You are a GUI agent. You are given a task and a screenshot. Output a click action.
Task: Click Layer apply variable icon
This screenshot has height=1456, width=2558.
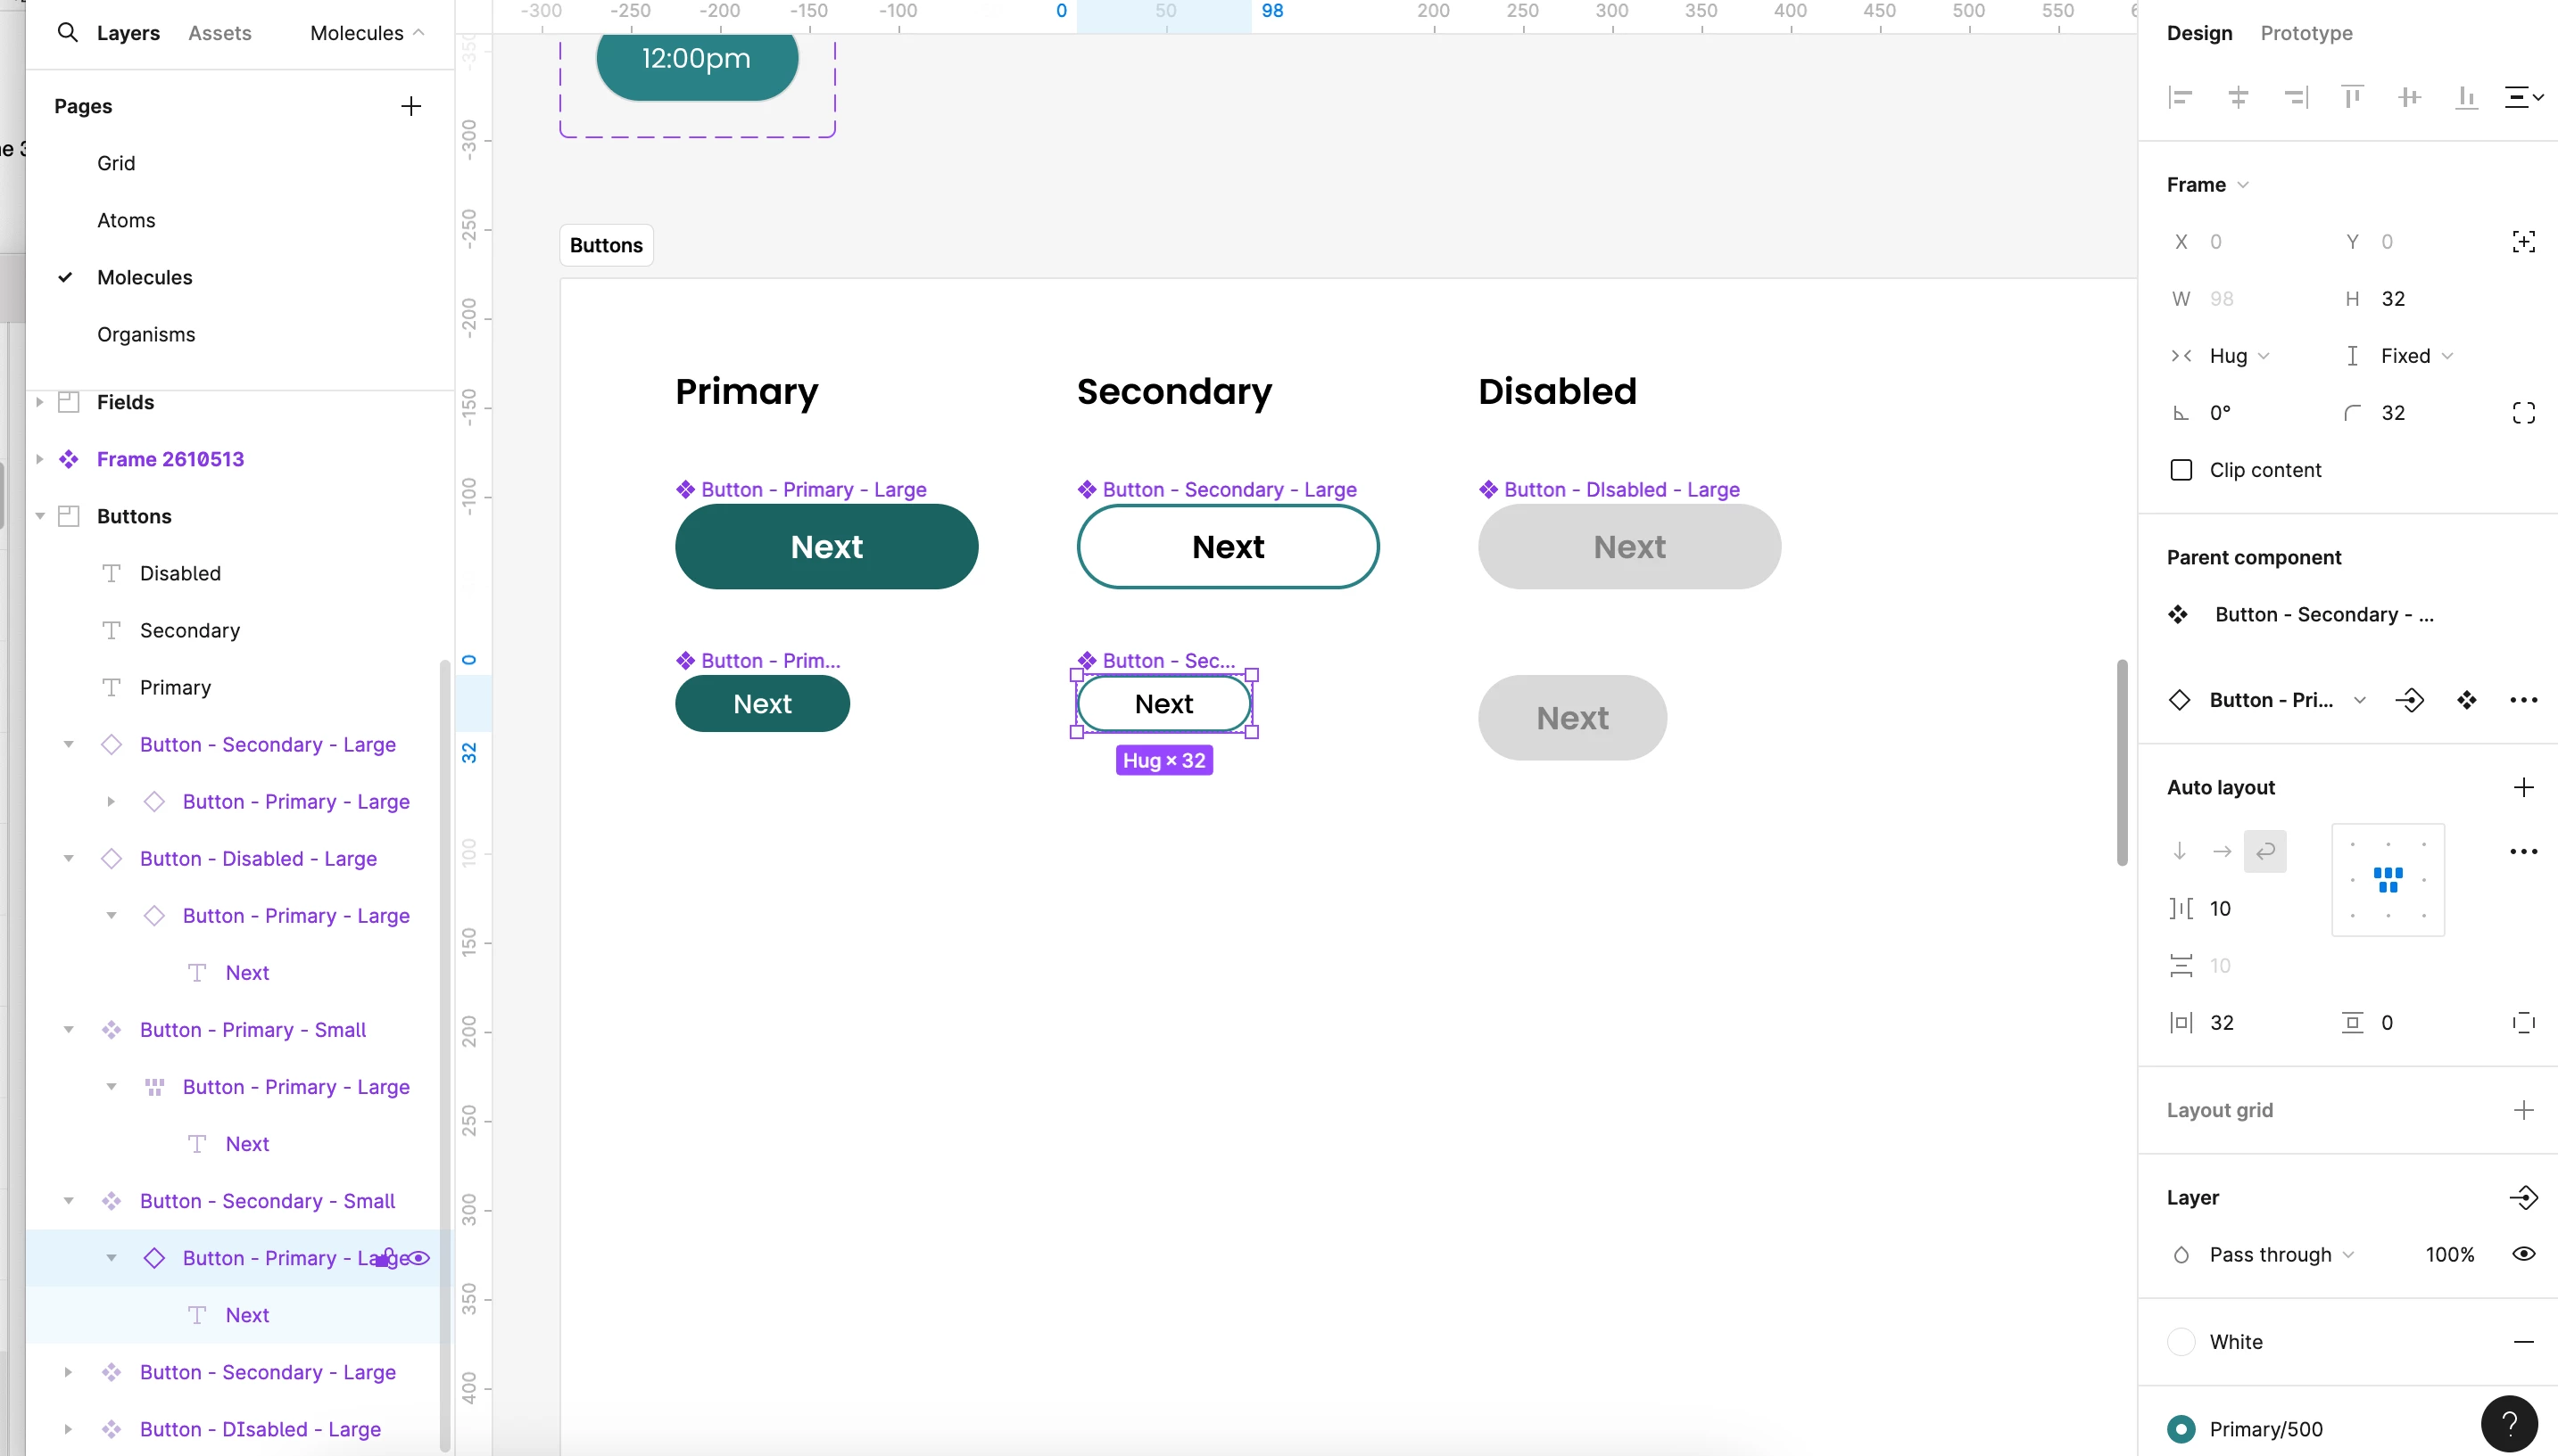coord(2524,1197)
